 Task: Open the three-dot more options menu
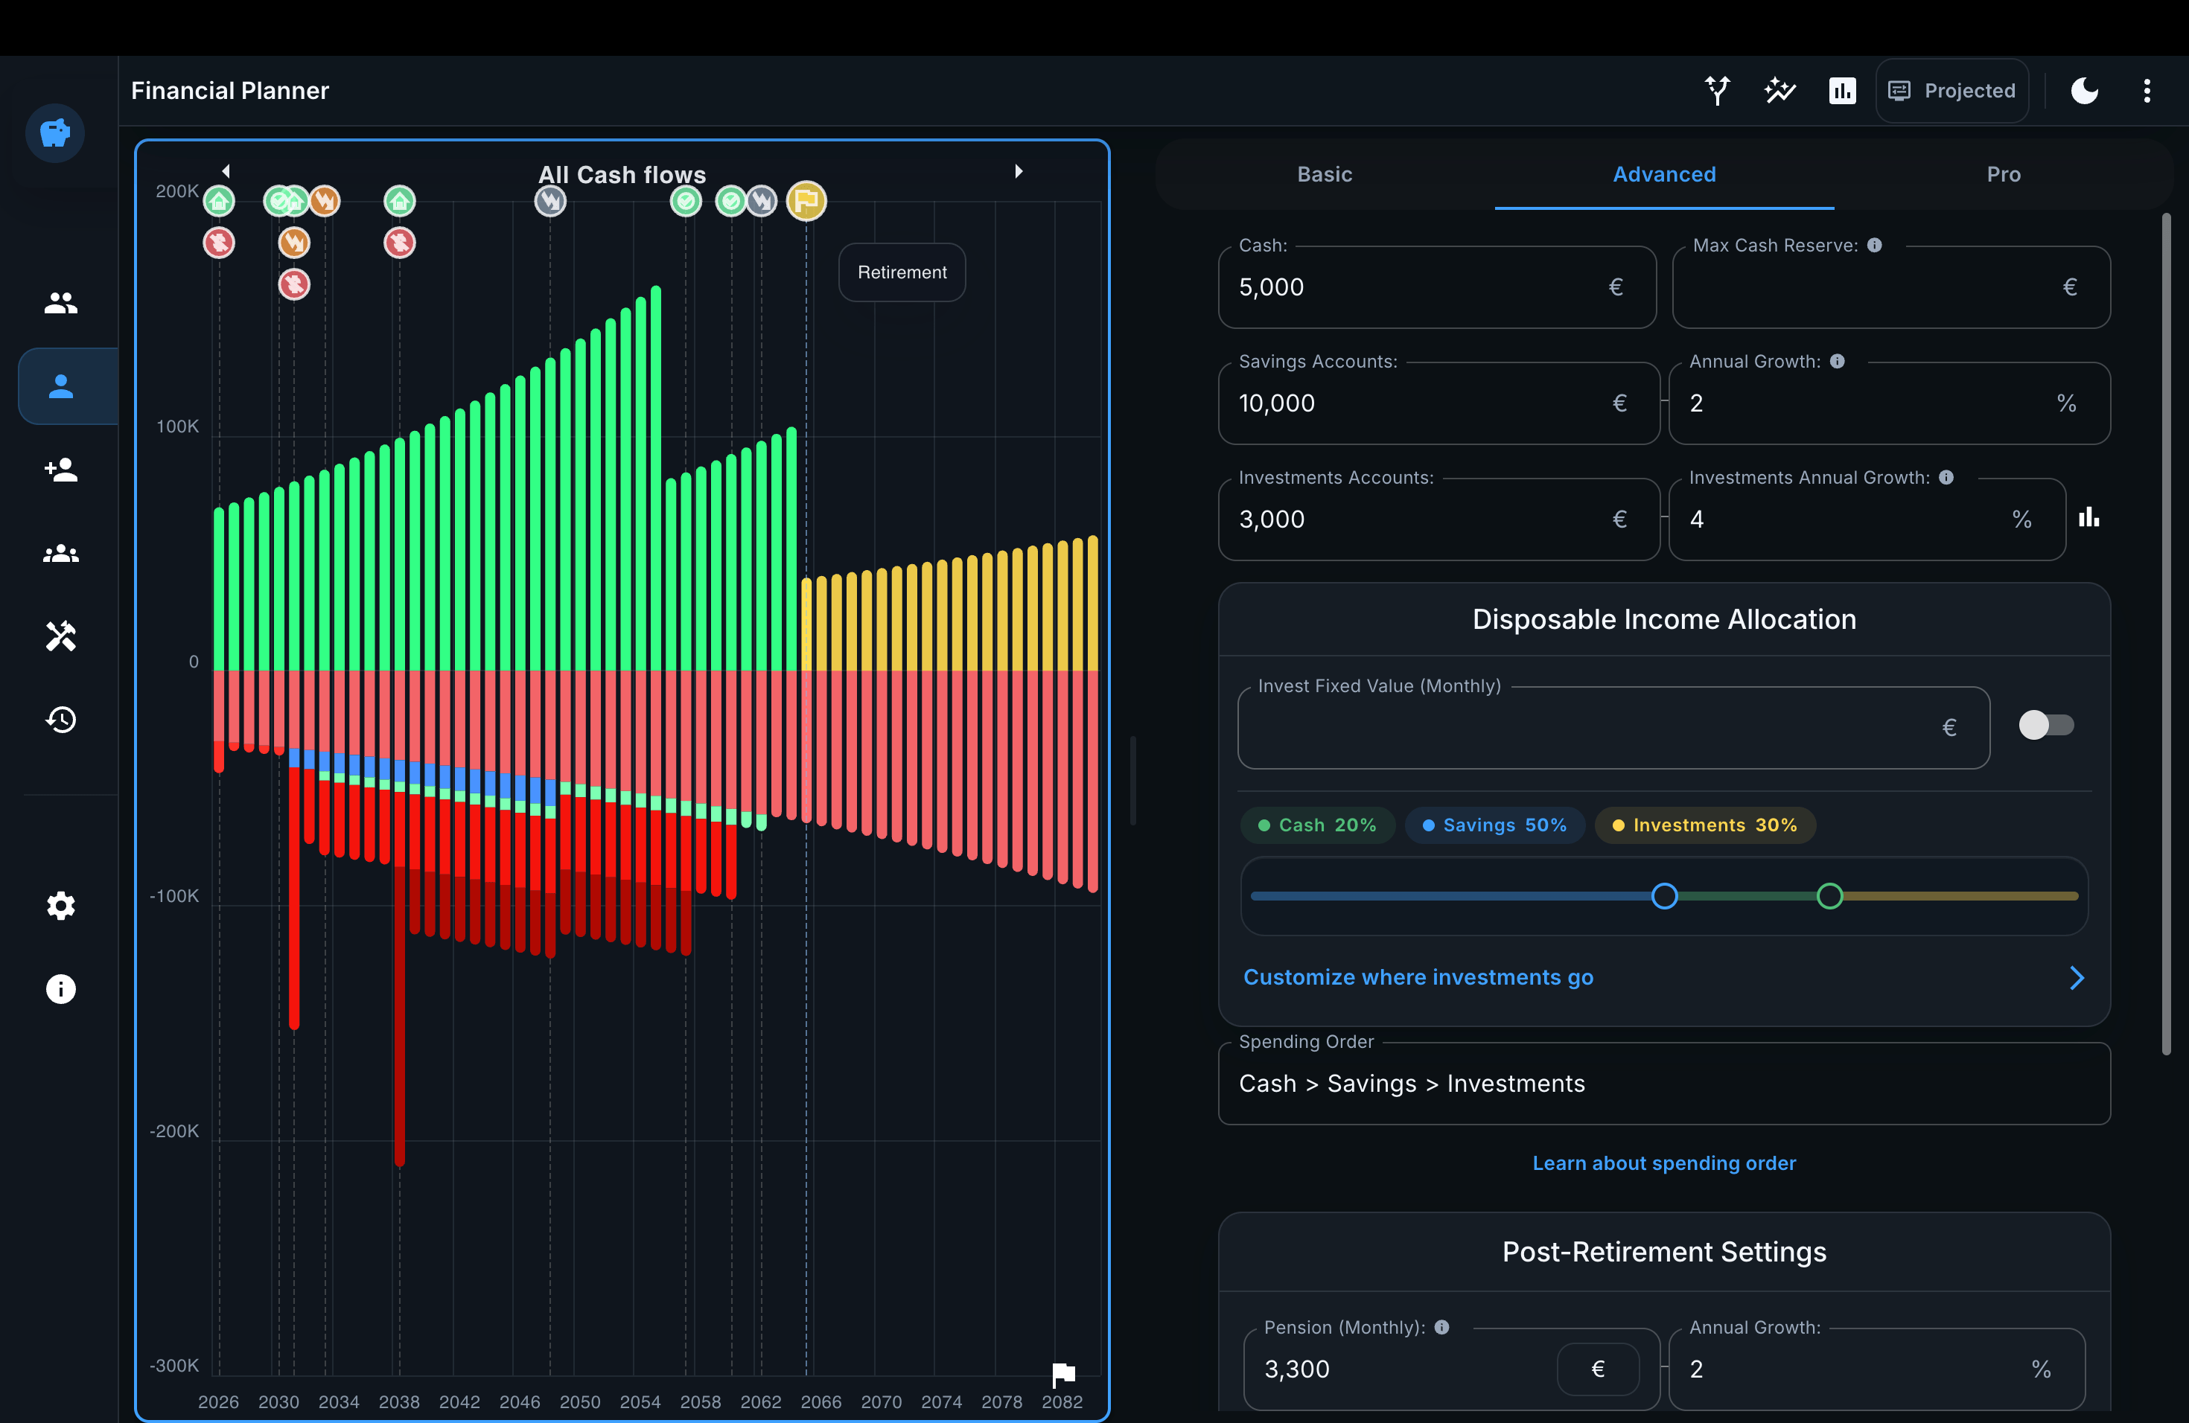(2147, 90)
